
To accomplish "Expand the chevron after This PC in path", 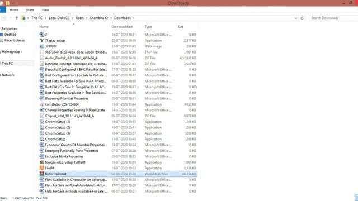I will [46, 18].
